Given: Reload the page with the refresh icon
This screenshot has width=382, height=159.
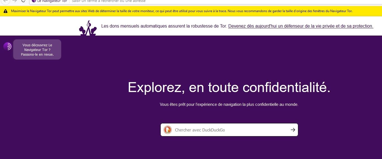Looking at the screenshot, I should [x=23, y=1].
